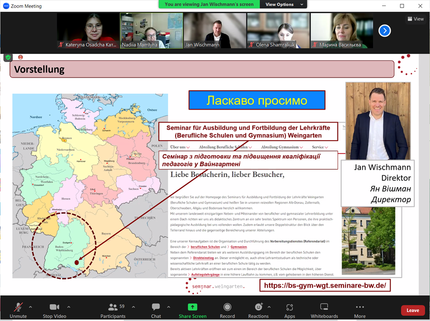Select Nadiia Mamlyha's video thumbnail

(151, 30)
